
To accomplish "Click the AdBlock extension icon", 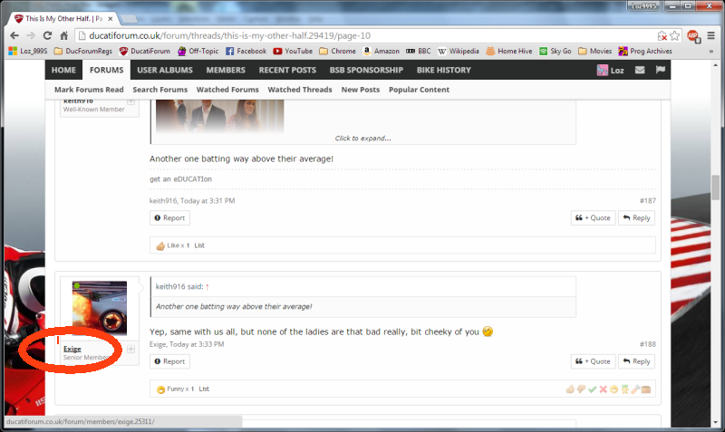I will pos(692,35).
